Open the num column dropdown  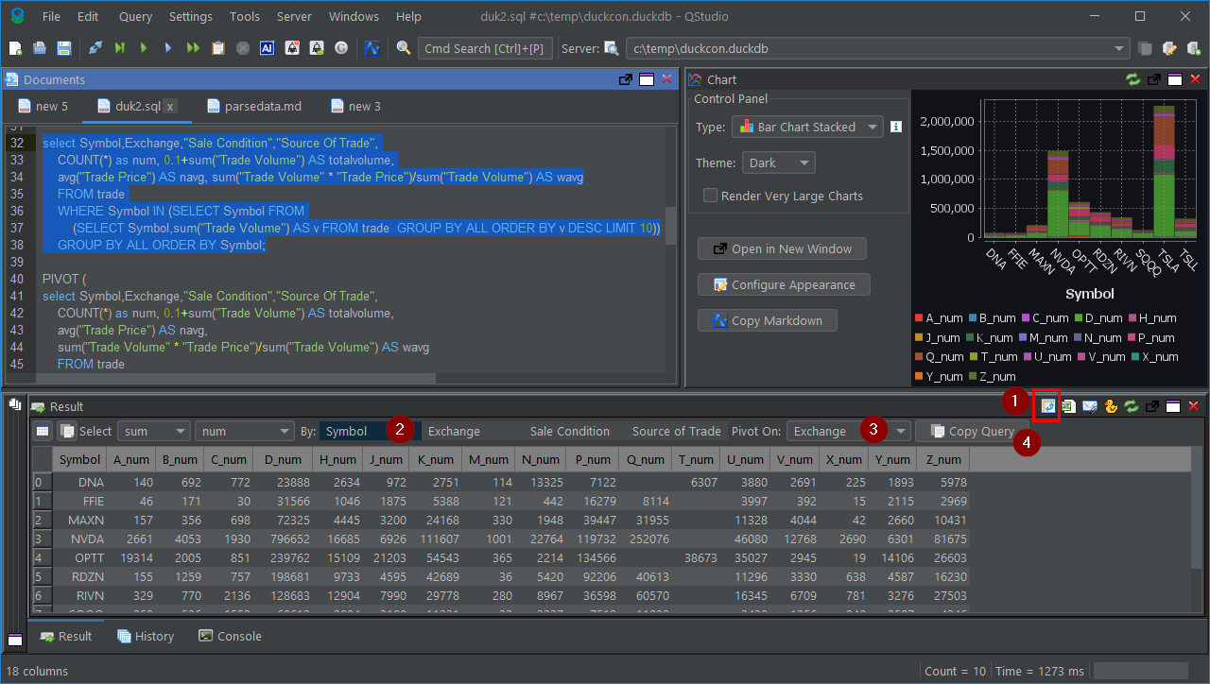[x=245, y=431]
